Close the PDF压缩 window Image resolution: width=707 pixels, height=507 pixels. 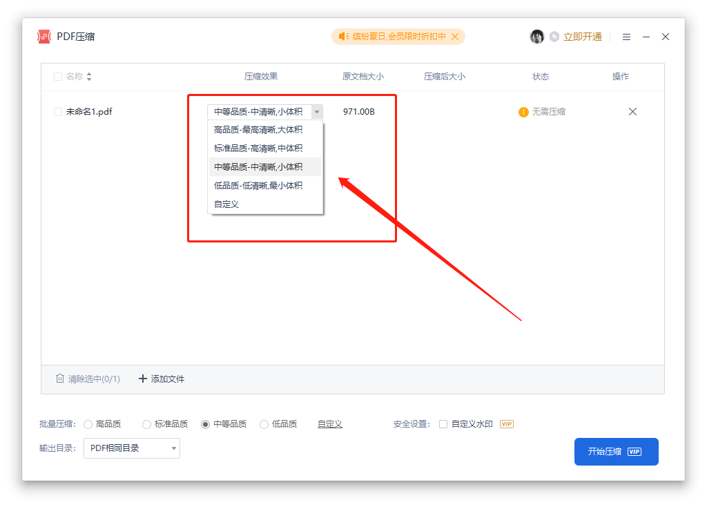[x=666, y=37]
